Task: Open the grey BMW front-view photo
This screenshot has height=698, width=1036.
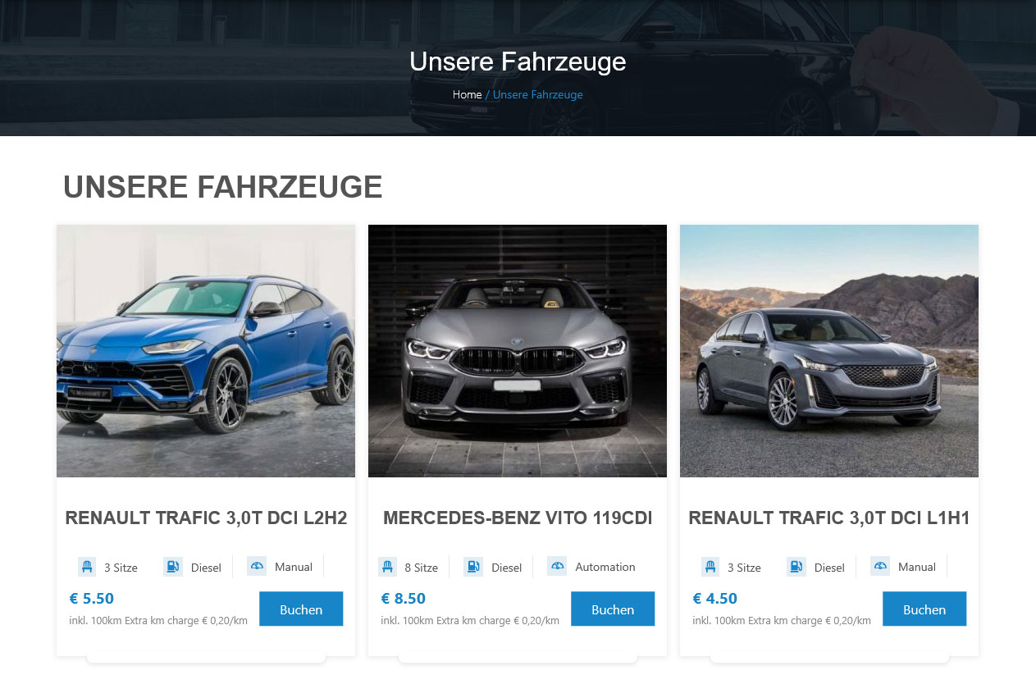Action: (x=518, y=351)
